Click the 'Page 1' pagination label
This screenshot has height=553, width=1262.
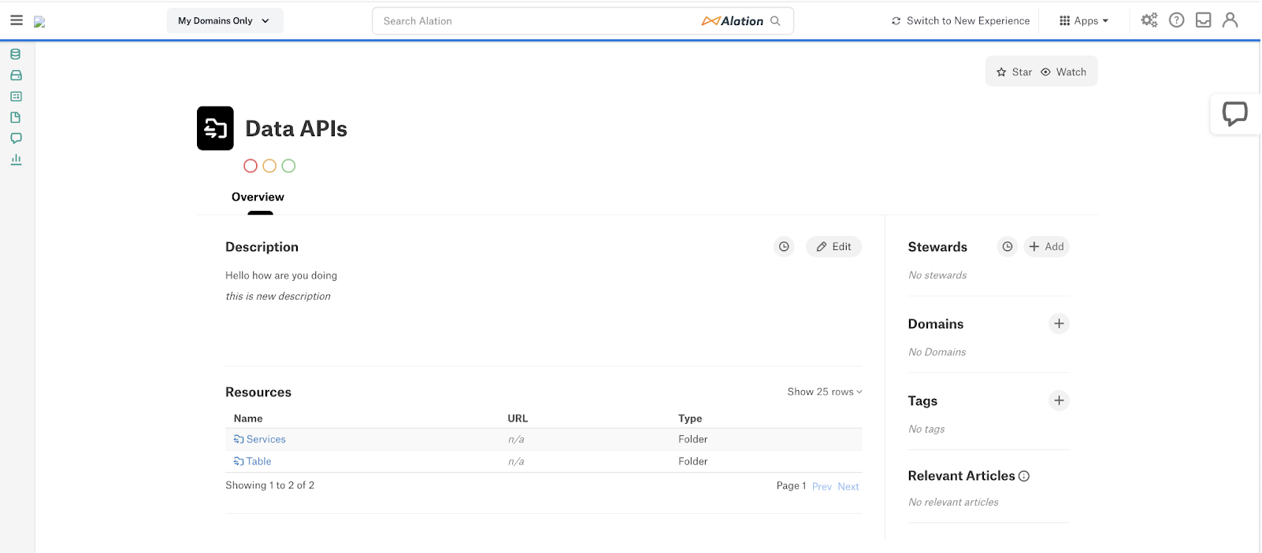(791, 486)
